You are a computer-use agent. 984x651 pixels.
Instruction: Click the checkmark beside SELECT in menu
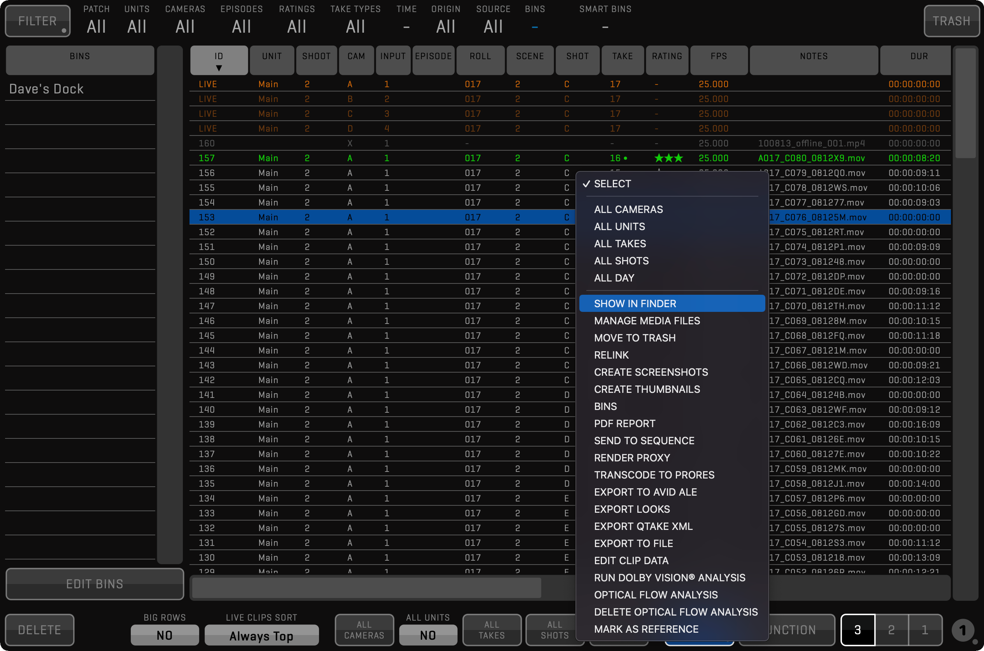586,184
